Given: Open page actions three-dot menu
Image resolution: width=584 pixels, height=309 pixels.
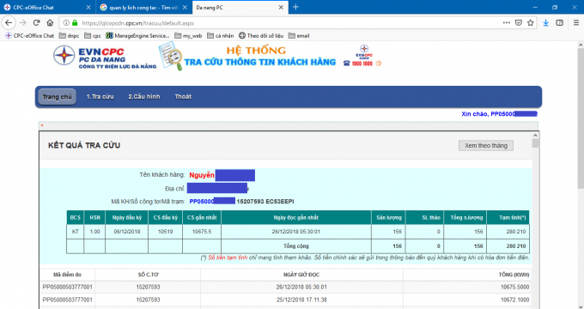Looking at the screenshot, I should click(x=506, y=22).
